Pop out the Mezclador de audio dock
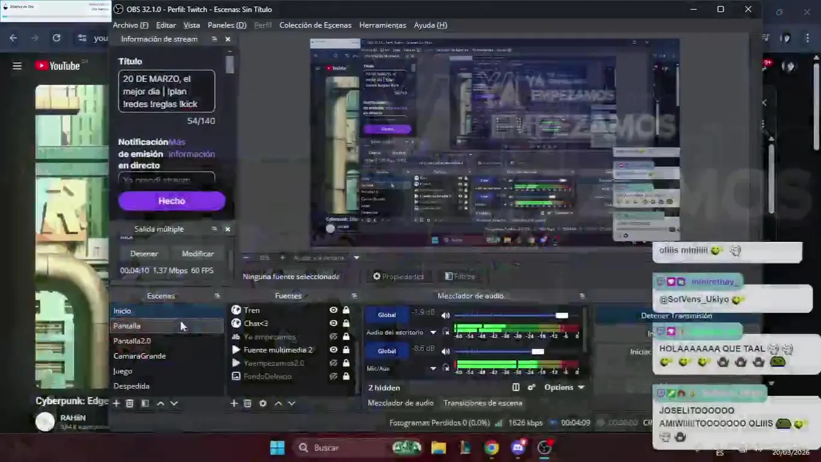This screenshot has width=821, height=462. click(x=582, y=296)
